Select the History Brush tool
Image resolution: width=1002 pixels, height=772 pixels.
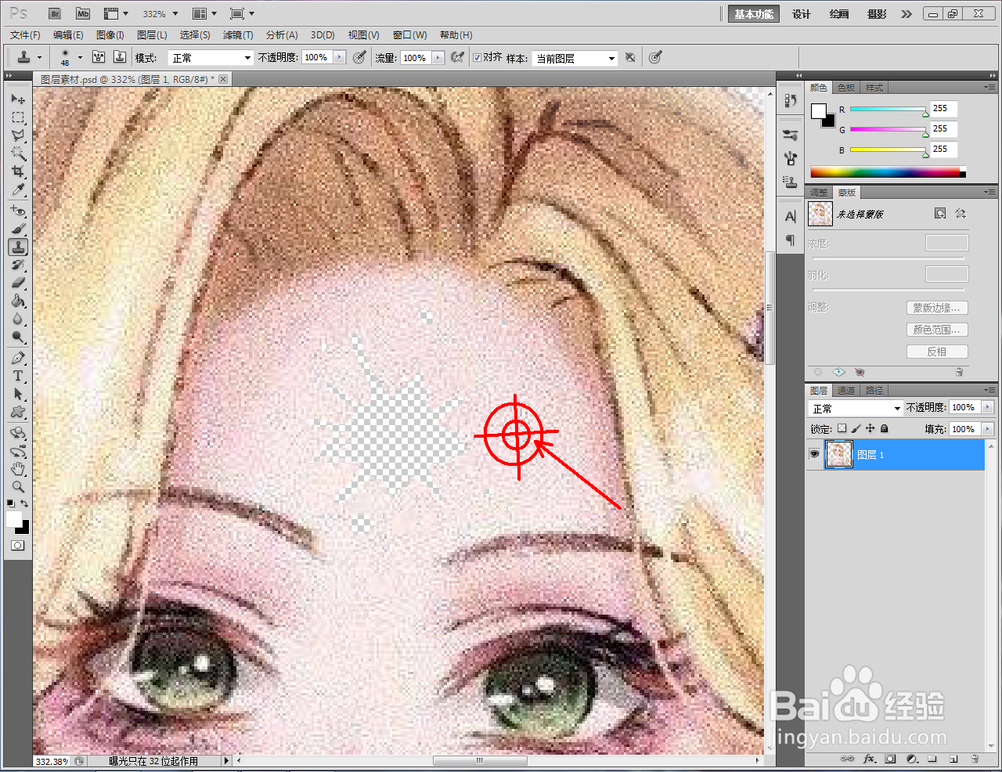[x=18, y=265]
